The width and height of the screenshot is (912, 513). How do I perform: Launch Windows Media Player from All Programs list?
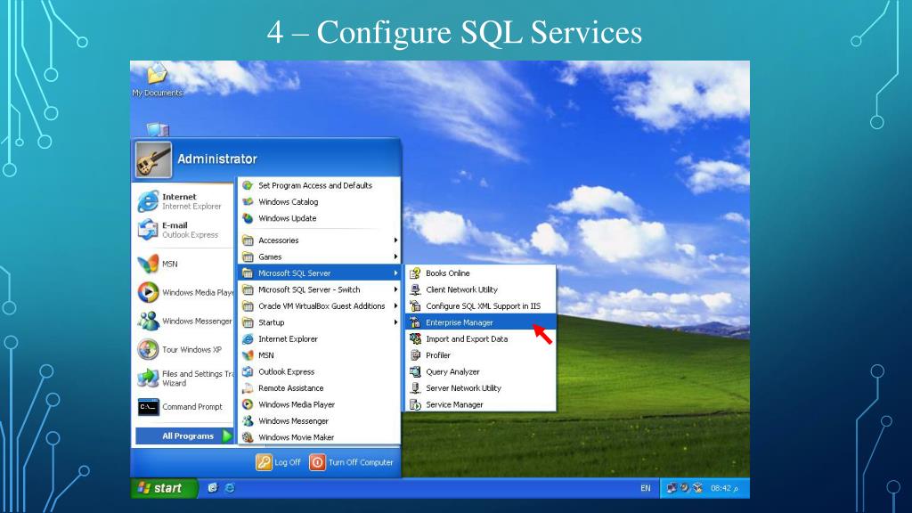(x=320, y=405)
